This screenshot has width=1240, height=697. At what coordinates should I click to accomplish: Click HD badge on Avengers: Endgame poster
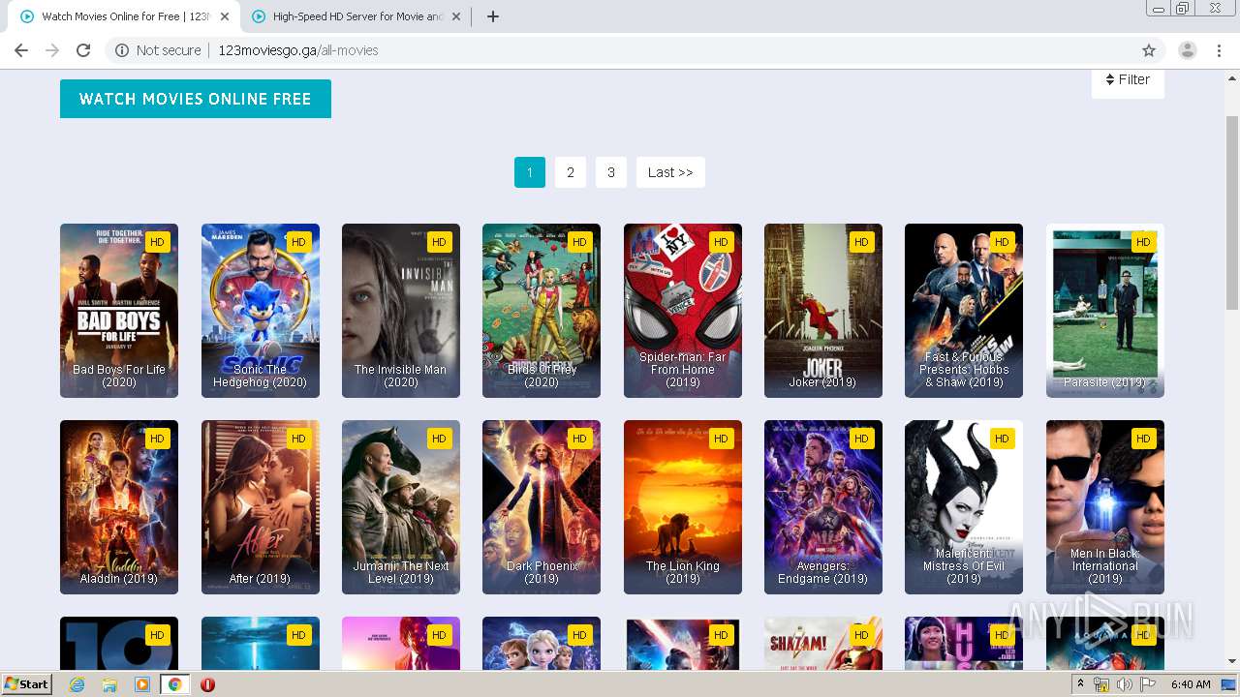click(x=861, y=439)
